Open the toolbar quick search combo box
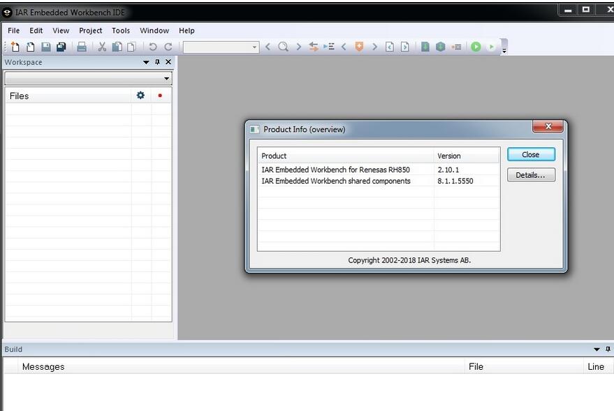614x411 pixels. pos(221,47)
